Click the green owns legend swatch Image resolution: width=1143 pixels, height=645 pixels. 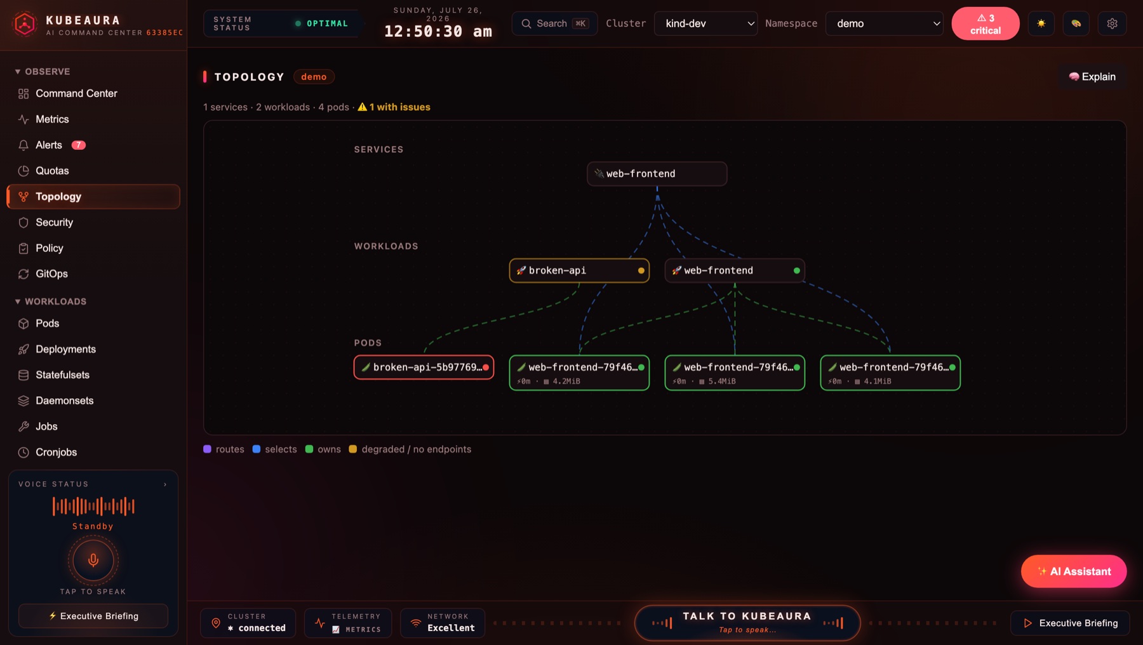309,449
